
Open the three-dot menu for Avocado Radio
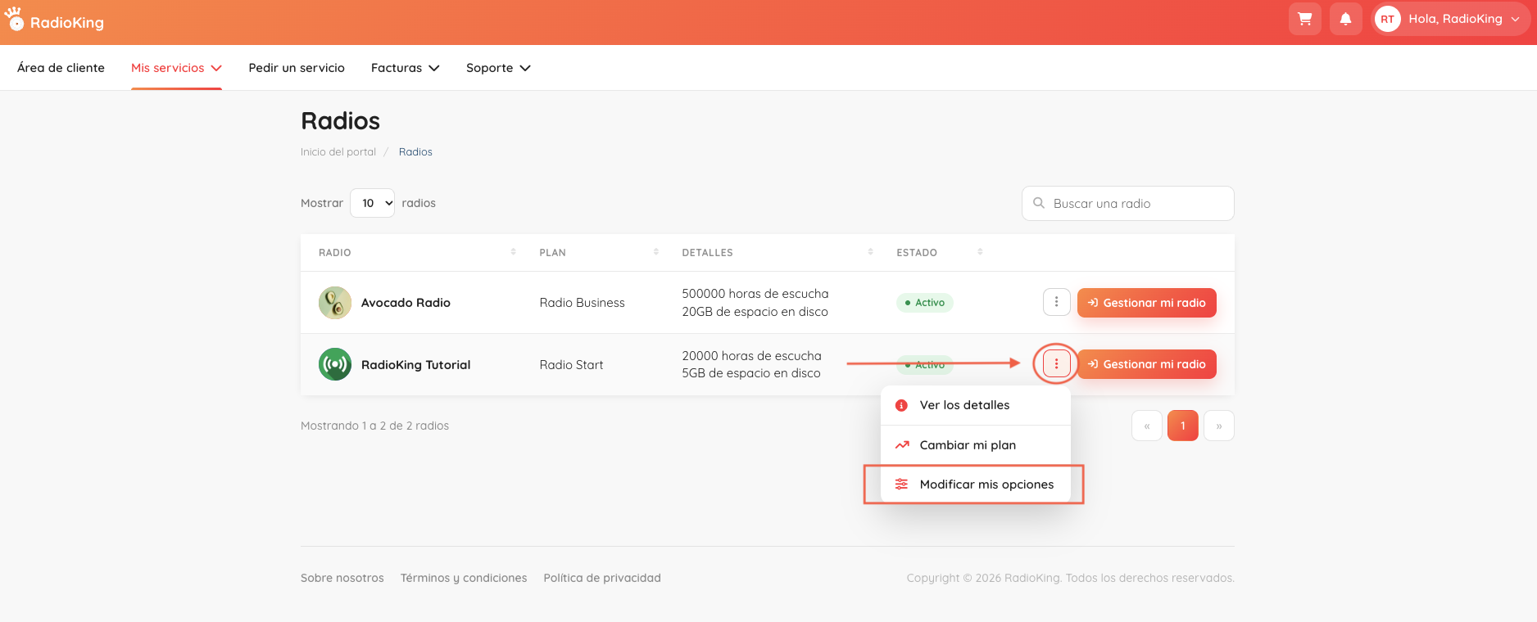(1057, 302)
